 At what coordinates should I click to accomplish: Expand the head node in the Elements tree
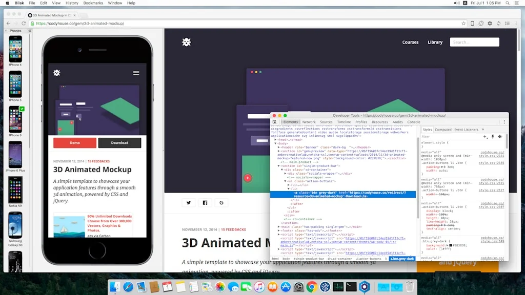tap(275, 139)
